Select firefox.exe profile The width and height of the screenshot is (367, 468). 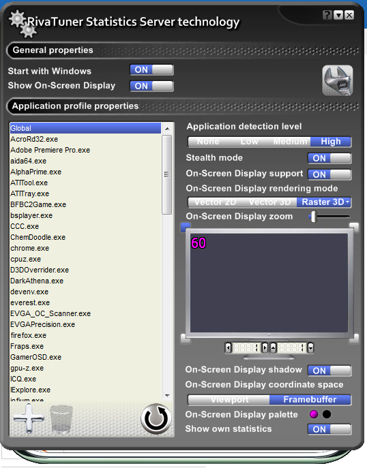(x=85, y=335)
